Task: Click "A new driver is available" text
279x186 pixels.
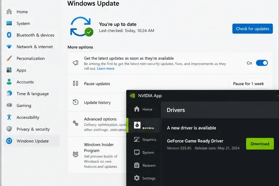Action: pyautogui.click(x=191, y=128)
